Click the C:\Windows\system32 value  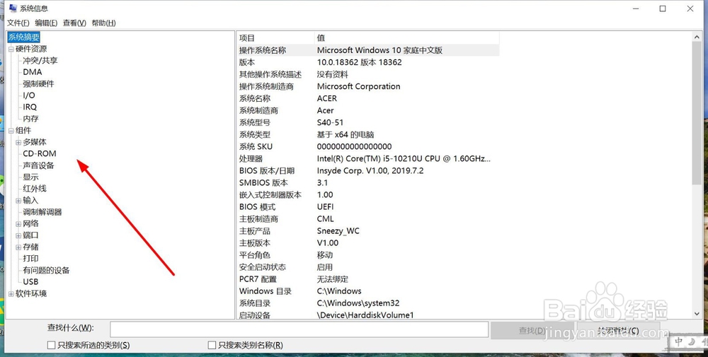point(358,303)
